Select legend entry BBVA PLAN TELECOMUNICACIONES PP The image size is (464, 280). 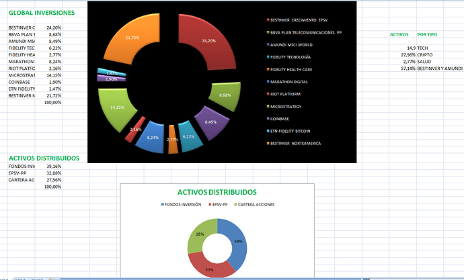pyautogui.click(x=304, y=32)
